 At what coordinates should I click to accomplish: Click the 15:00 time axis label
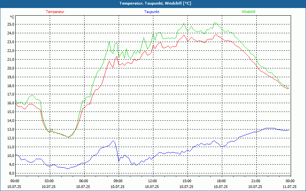pyautogui.click(x=187, y=181)
